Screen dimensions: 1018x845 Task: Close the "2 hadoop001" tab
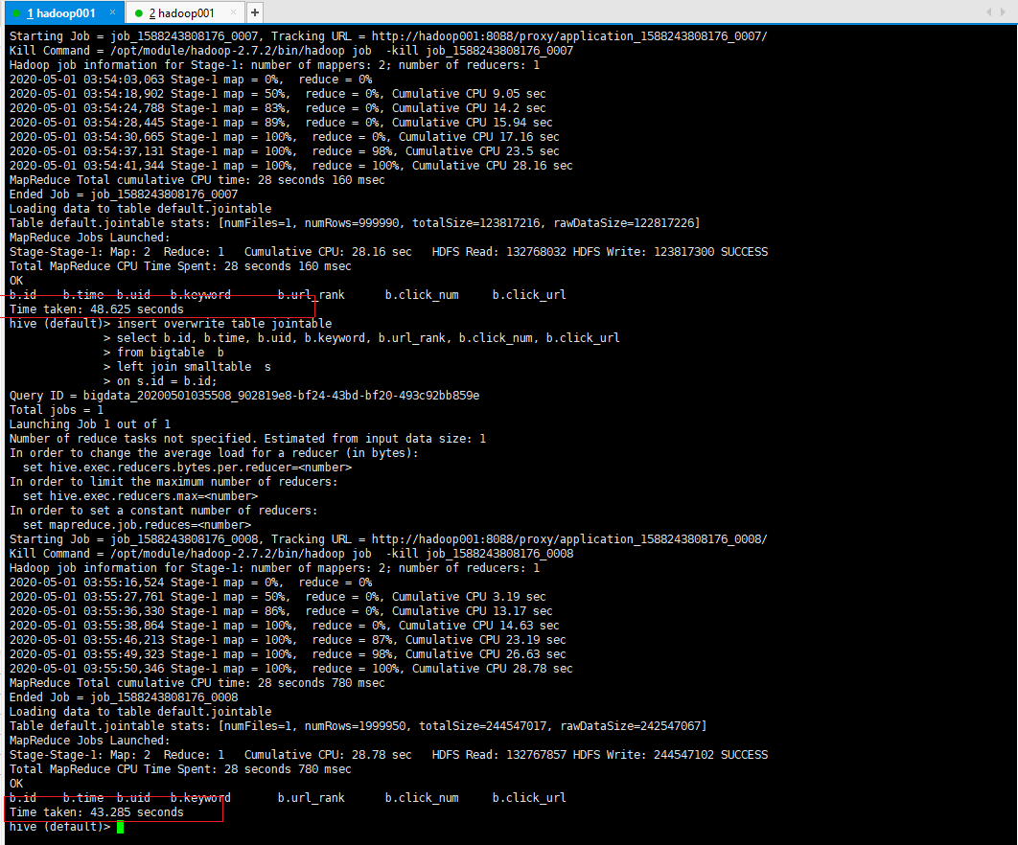click(x=233, y=12)
